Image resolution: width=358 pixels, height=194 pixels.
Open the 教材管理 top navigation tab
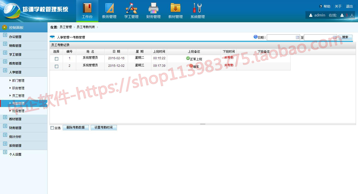coord(176,11)
